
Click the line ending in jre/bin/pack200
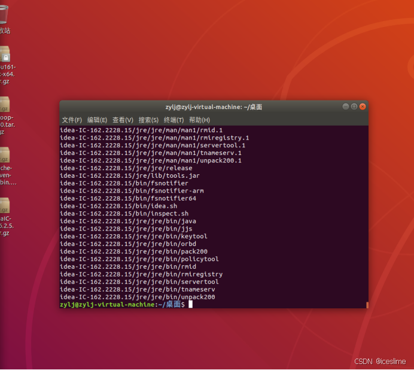(133, 251)
